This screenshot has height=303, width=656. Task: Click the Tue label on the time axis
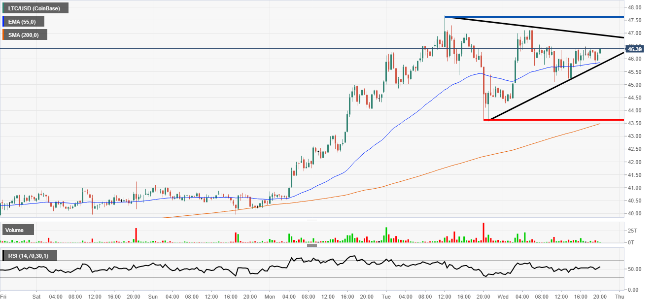point(386,297)
